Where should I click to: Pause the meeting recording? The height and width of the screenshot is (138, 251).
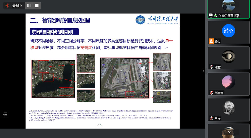click(x=29, y=6)
